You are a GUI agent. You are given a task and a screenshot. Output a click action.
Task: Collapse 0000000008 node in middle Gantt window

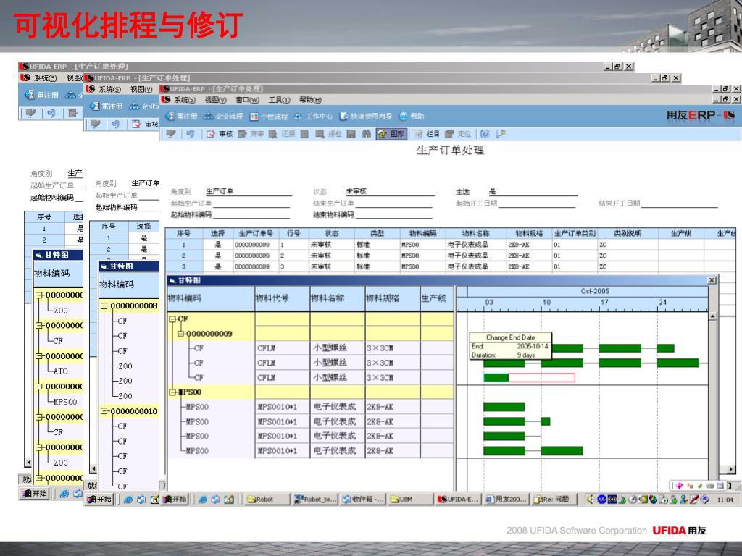104,306
